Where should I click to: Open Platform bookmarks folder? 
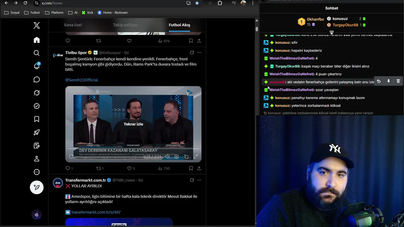54,13
